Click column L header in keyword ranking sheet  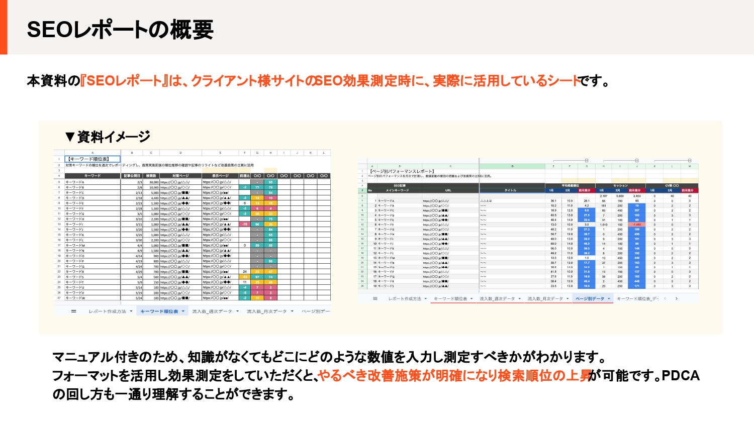pyautogui.click(x=324, y=153)
